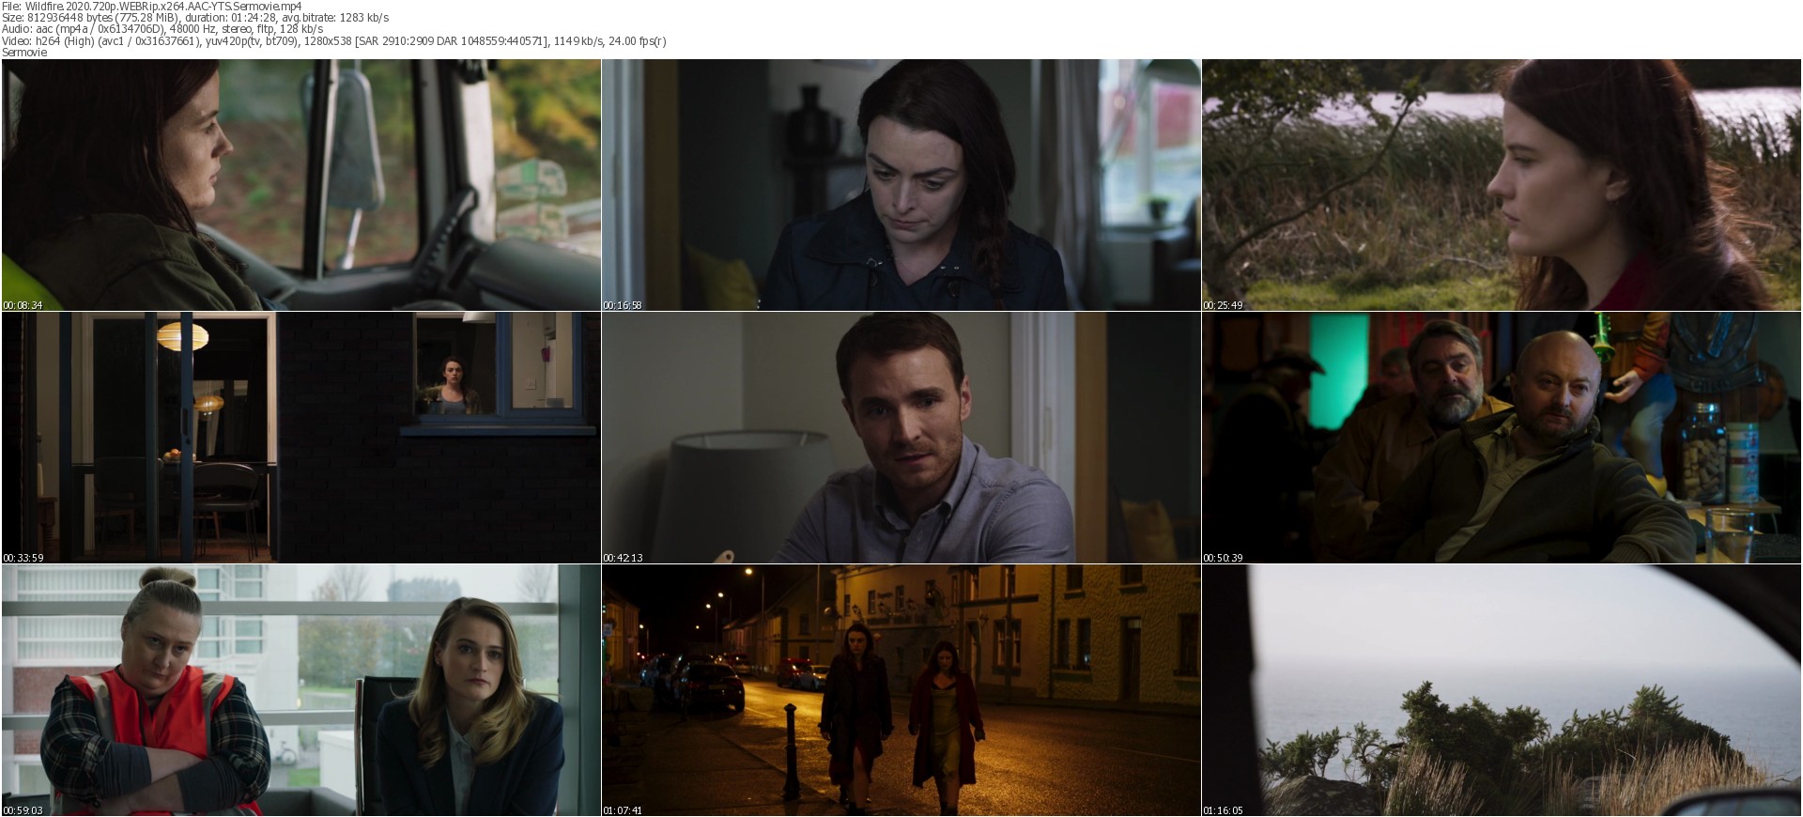Open the pub frame with two men
Screen dimensions: 1803x817
[x=1501, y=438]
